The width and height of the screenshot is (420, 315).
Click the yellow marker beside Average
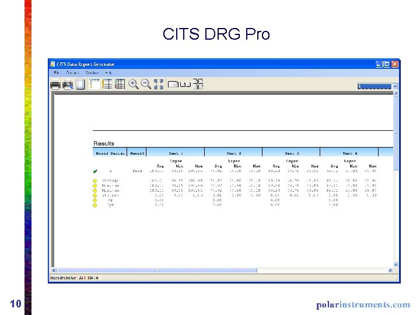(95, 181)
